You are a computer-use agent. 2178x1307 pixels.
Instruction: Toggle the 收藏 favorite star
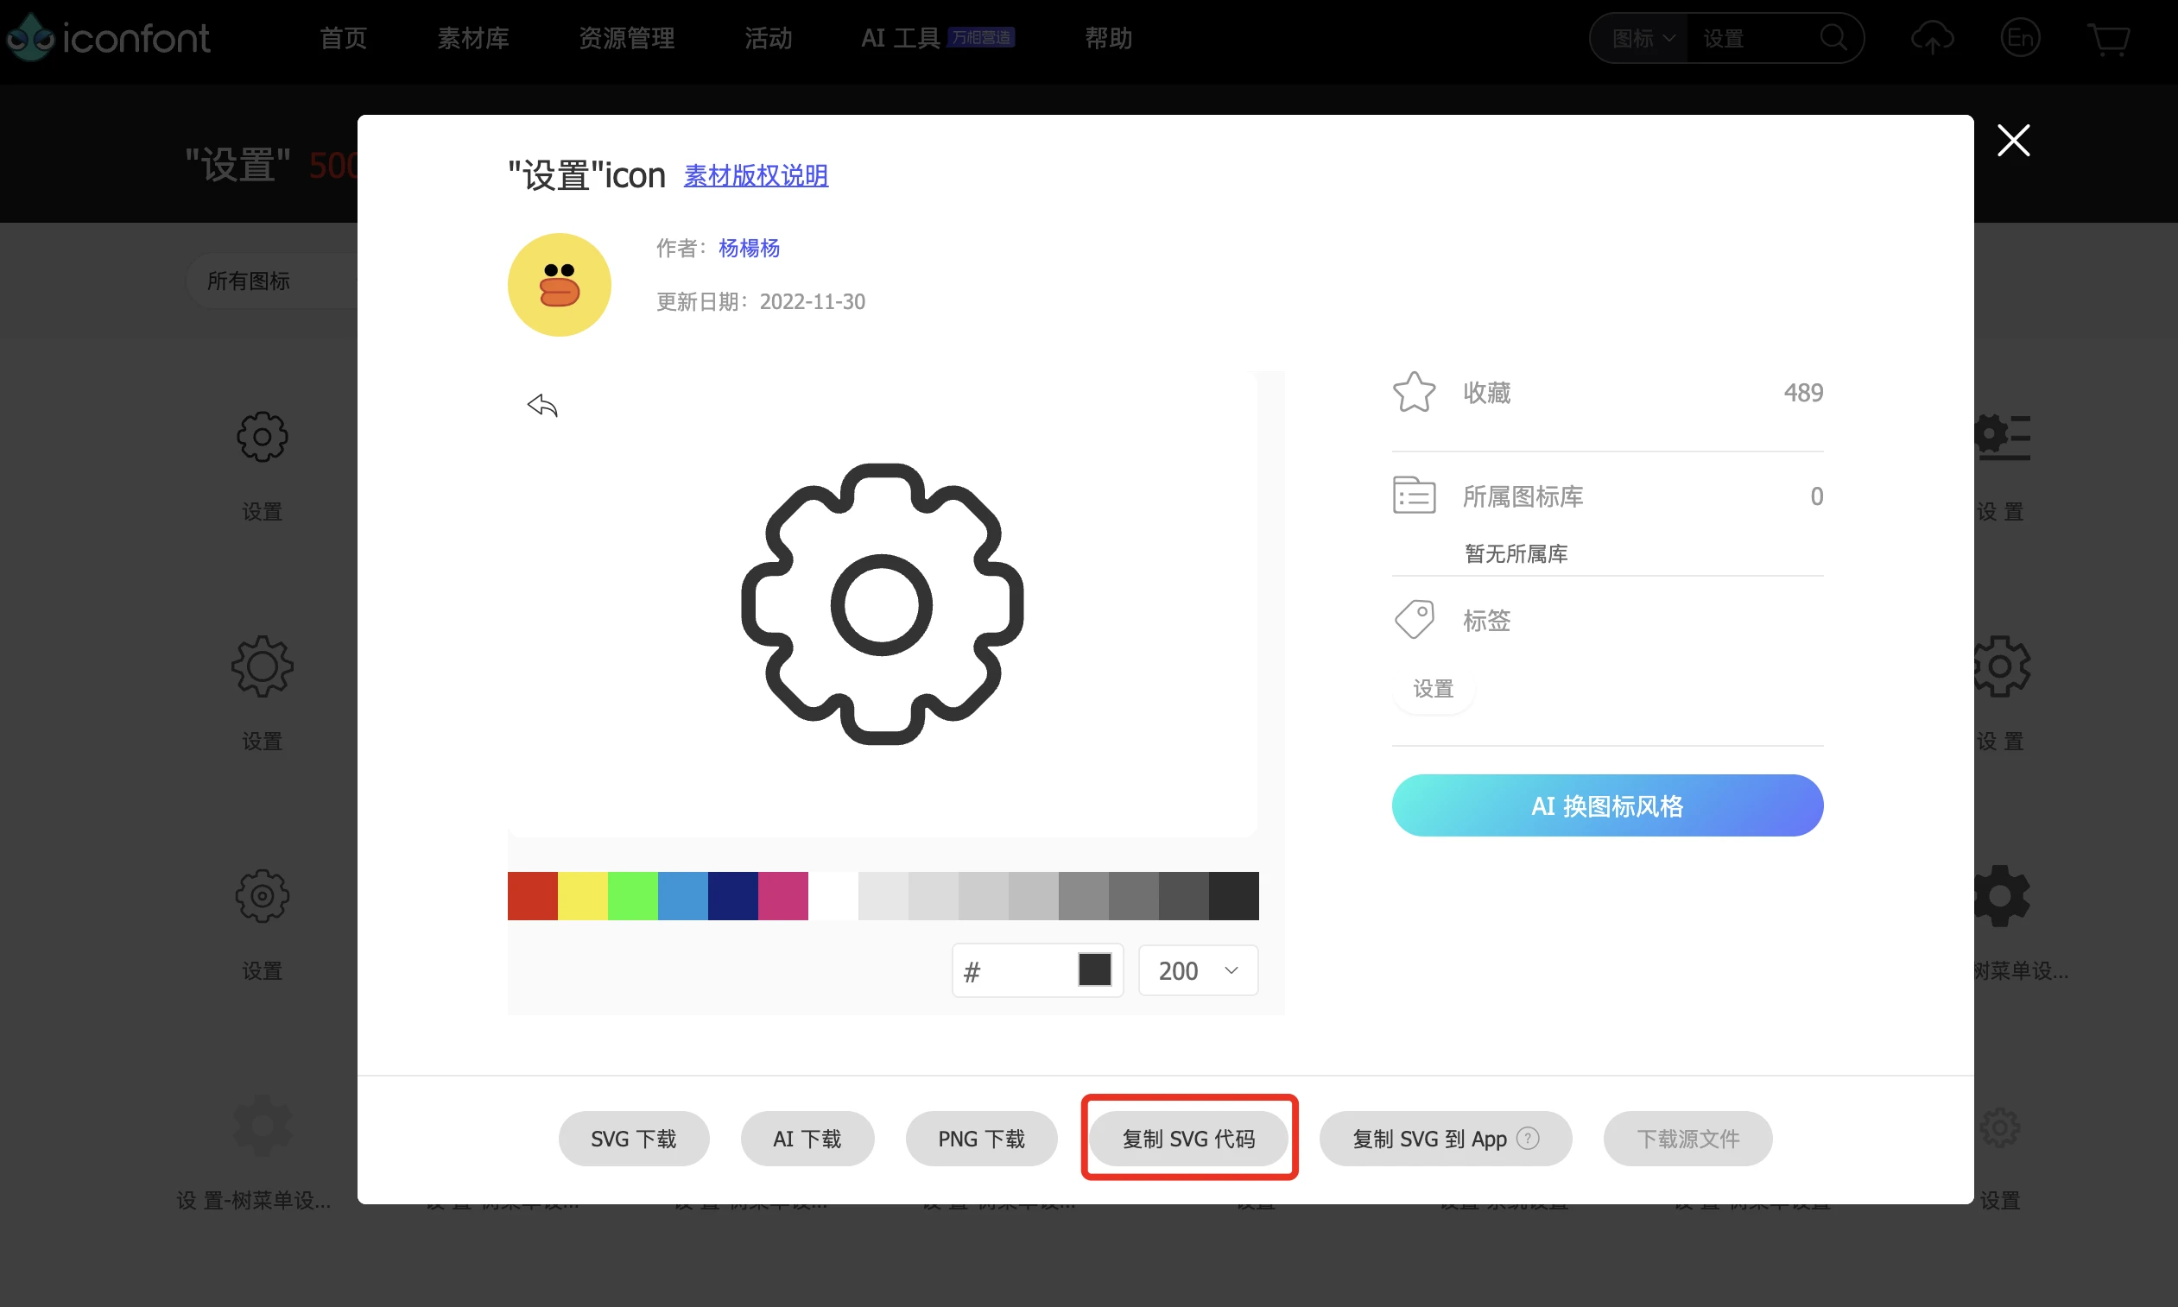coord(1414,391)
